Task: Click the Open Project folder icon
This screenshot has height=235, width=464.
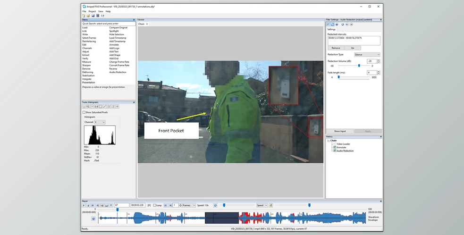Action: click(88, 16)
